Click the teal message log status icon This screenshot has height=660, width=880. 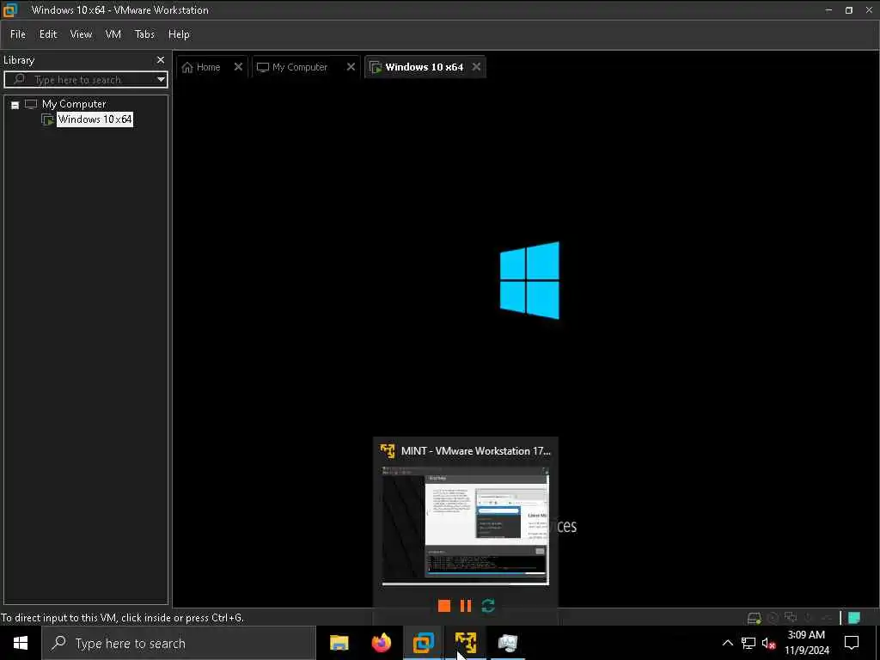coord(853,618)
